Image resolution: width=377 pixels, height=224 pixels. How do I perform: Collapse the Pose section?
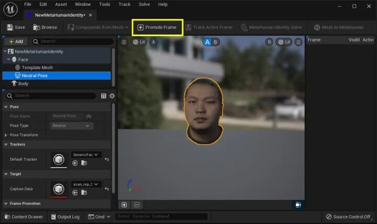6,107
